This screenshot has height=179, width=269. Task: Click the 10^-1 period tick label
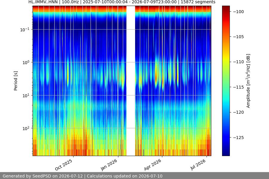tap(25, 30)
